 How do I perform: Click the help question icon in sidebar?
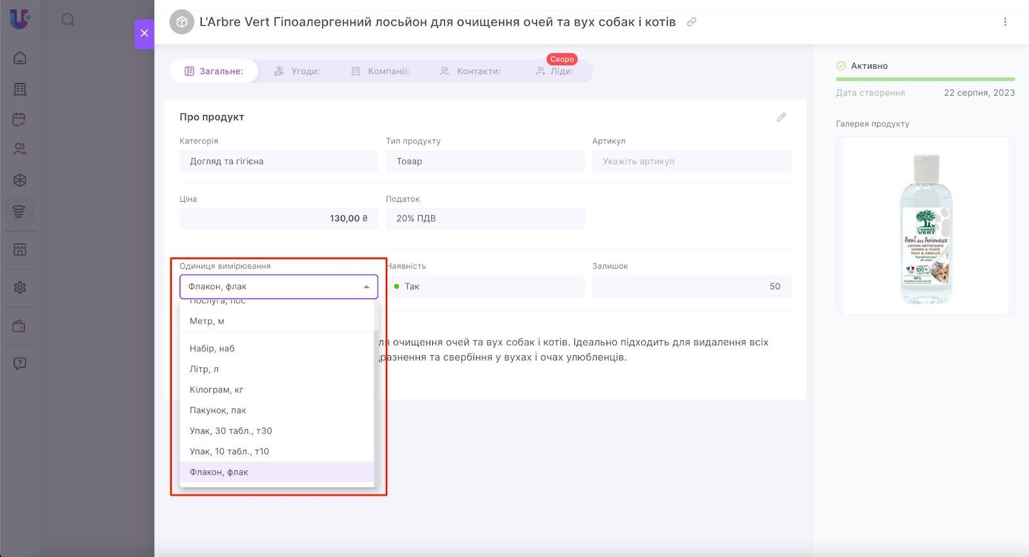click(20, 363)
